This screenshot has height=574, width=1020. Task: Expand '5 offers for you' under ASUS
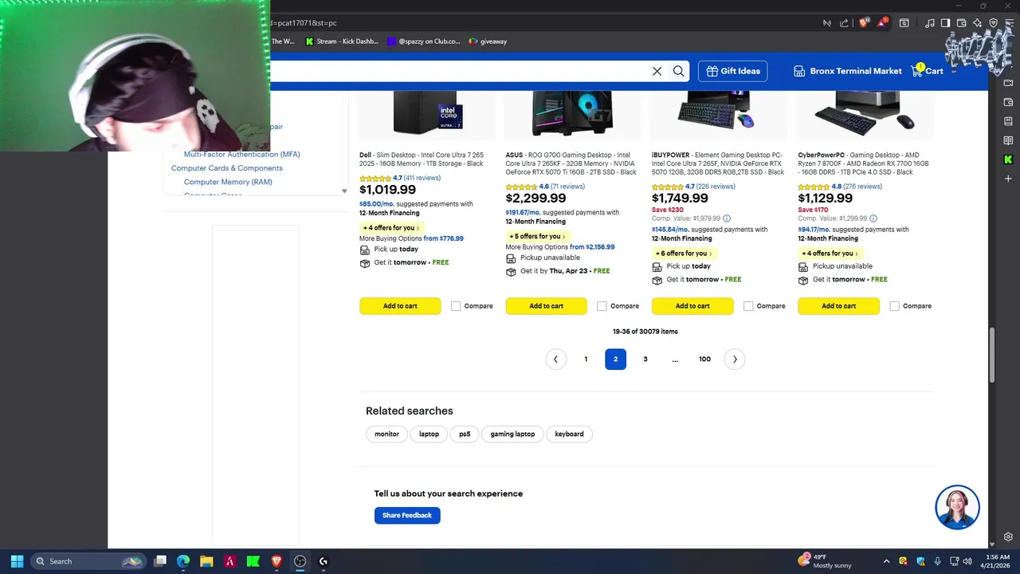click(x=537, y=237)
